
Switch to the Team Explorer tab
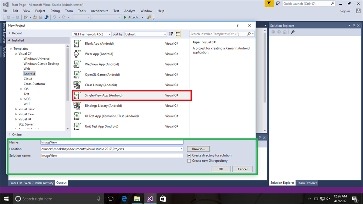coord(307,183)
